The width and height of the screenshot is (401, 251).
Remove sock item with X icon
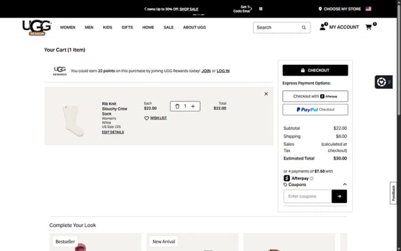tap(266, 94)
